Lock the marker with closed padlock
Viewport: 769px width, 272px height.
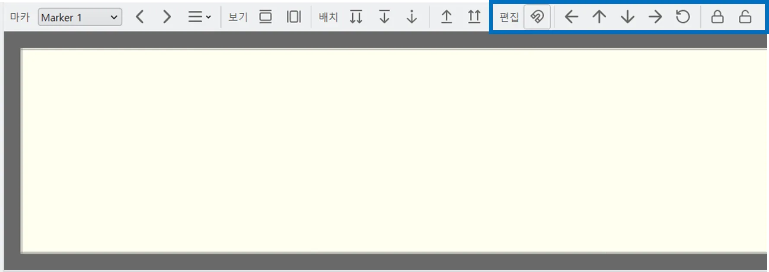tap(718, 17)
